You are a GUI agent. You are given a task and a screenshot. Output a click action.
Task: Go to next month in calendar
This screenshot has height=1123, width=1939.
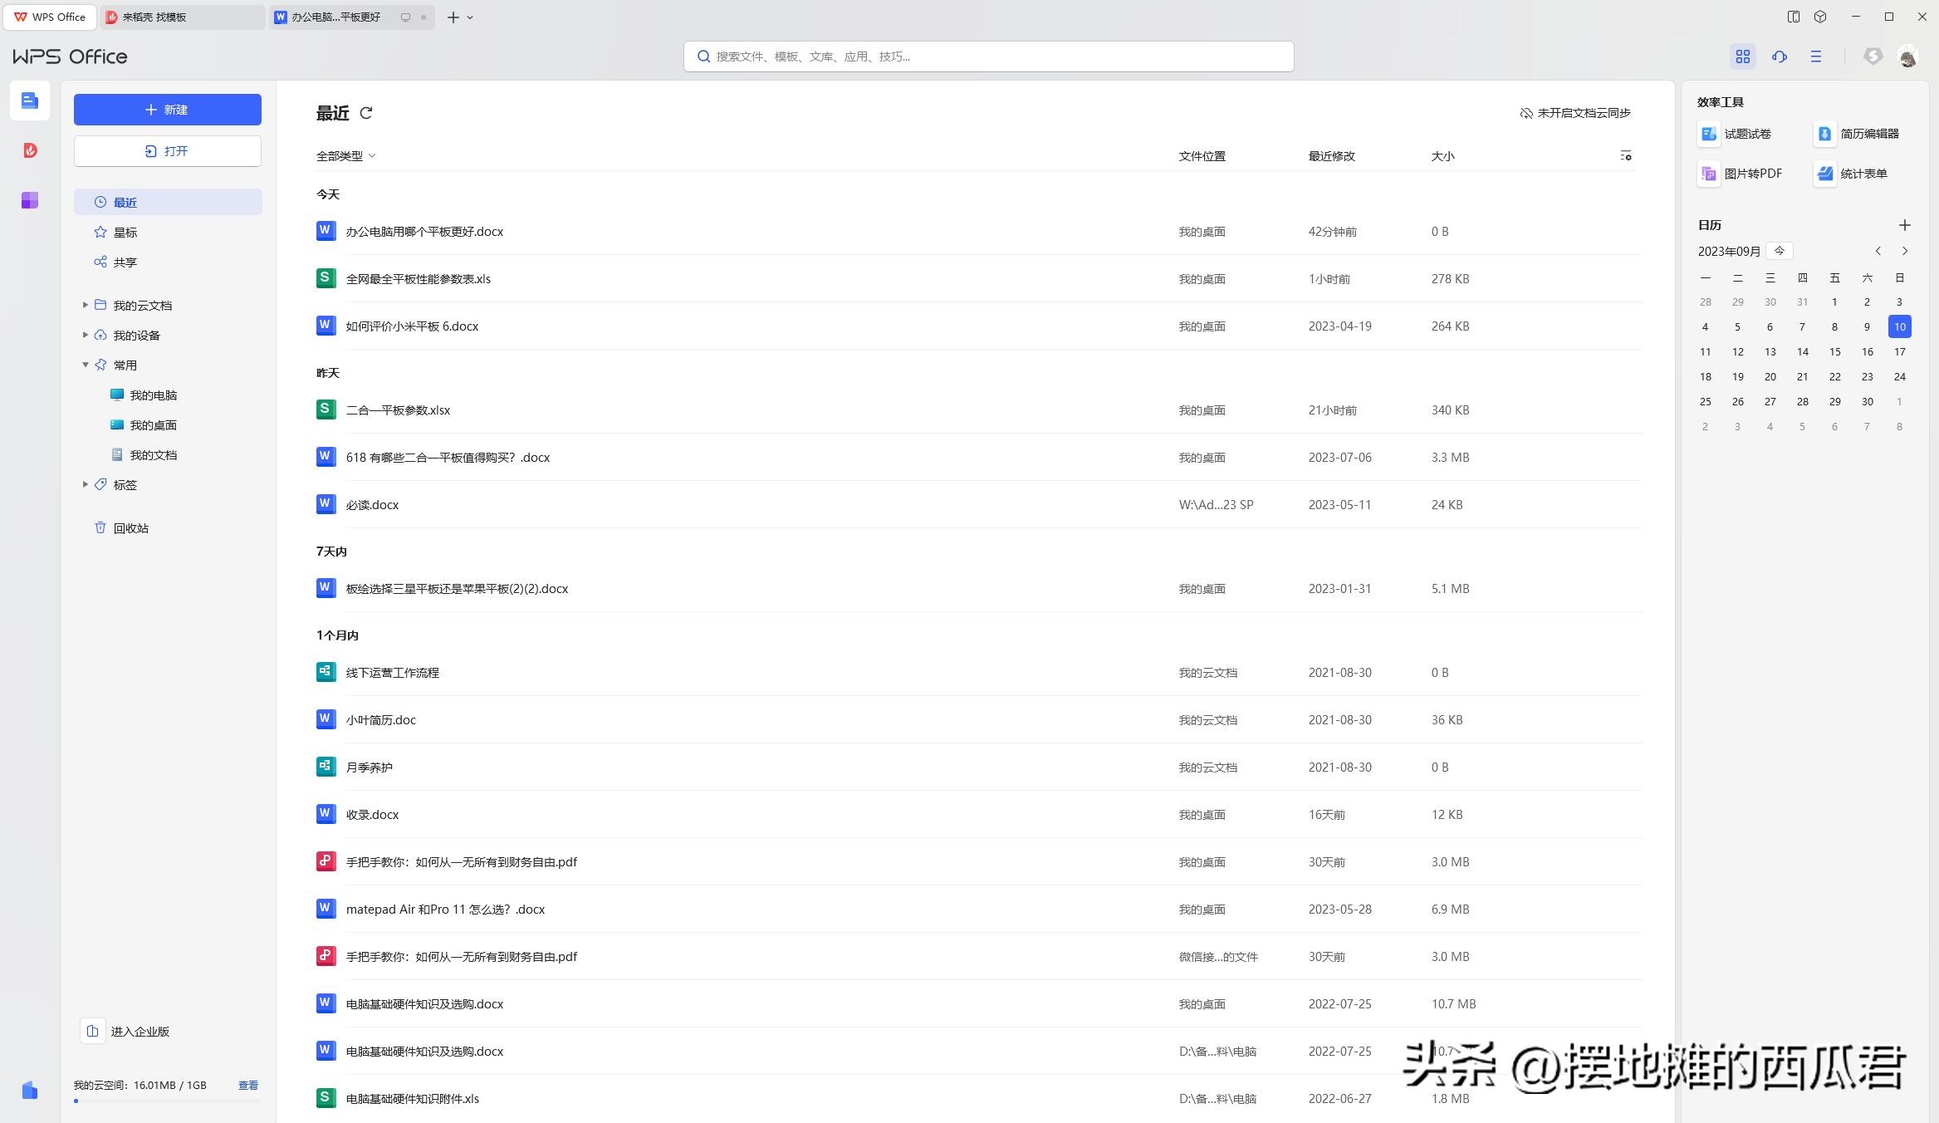[x=1905, y=251]
